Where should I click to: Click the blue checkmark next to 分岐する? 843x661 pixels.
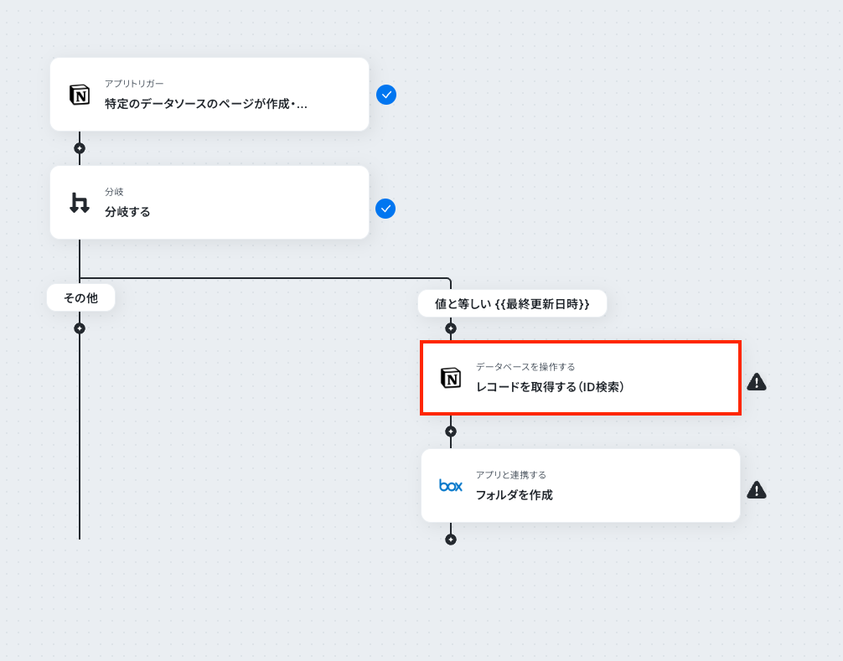pyautogui.click(x=385, y=209)
